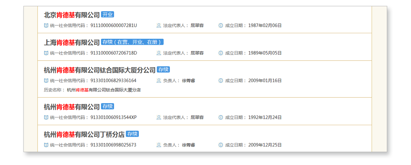This screenshot has height=165, width=411.
Task: Click credit code icon in 钛合国际大厦分公司 row
Action: point(46,80)
